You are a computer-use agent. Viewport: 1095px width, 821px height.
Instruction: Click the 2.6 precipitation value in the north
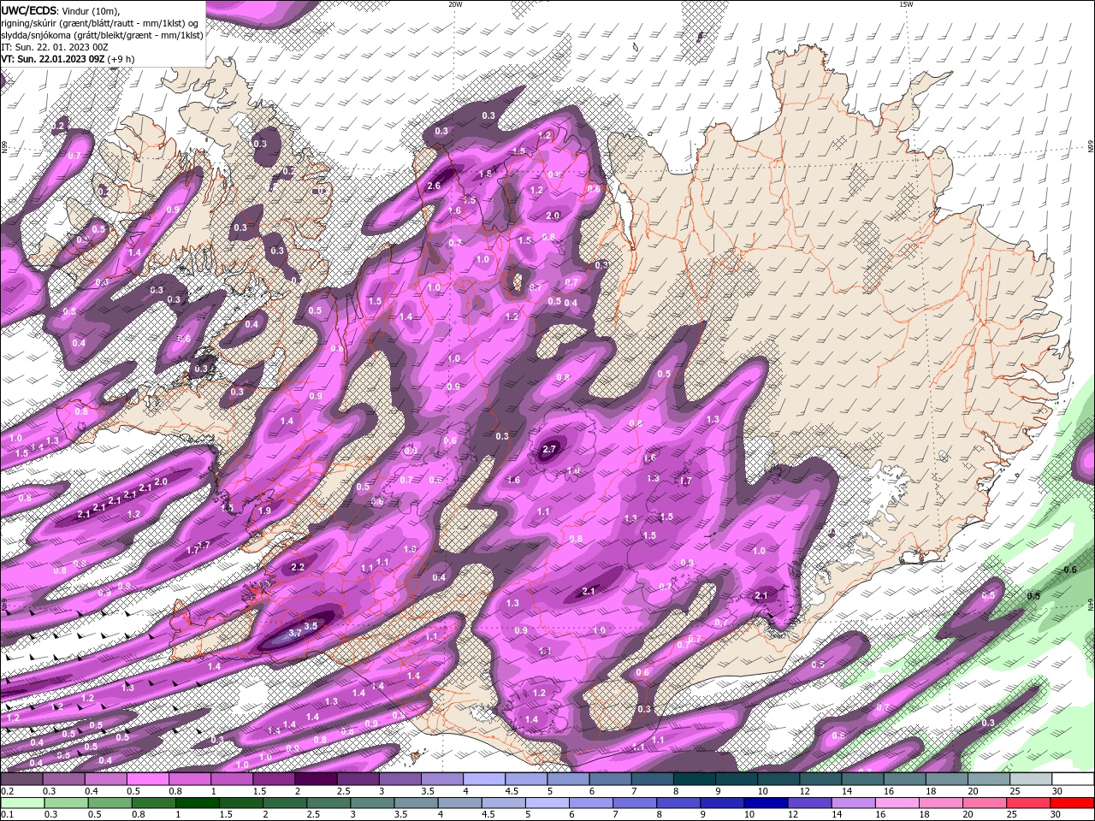tap(434, 186)
